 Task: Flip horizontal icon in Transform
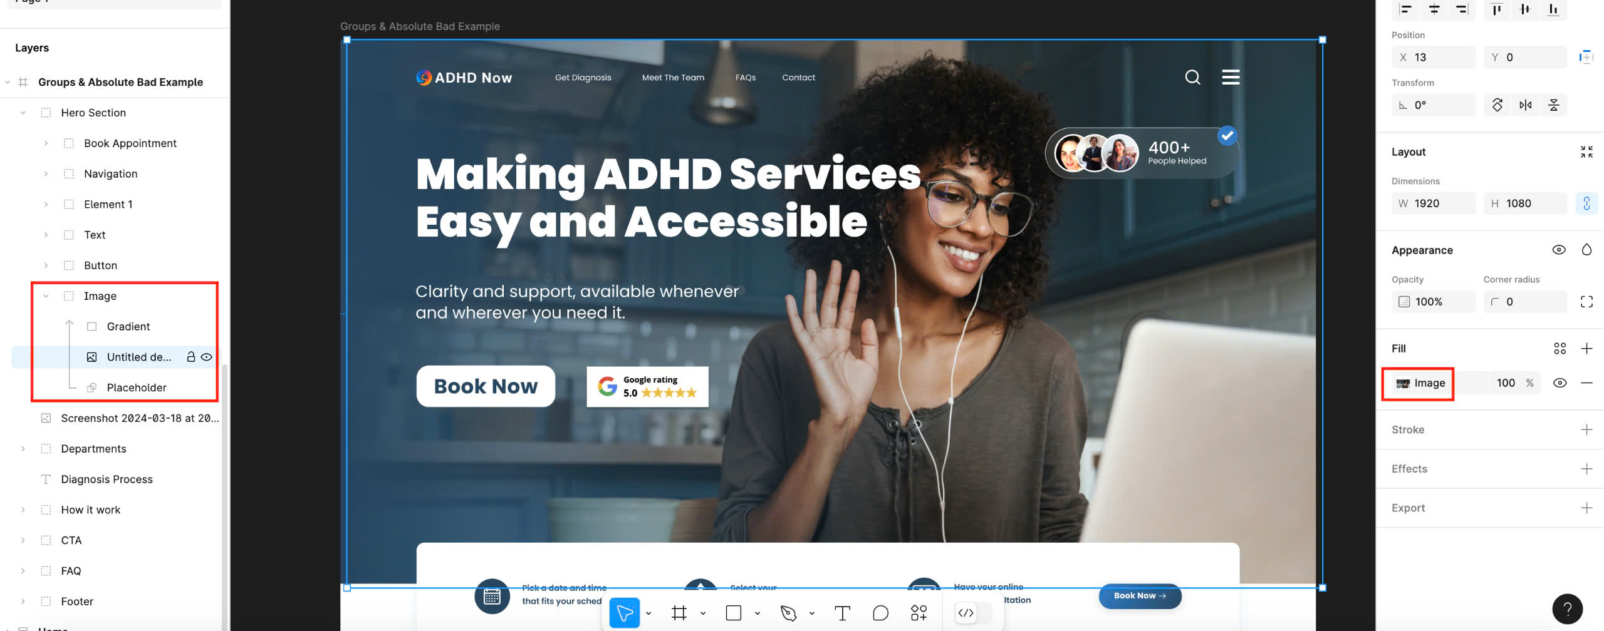tap(1525, 105)
